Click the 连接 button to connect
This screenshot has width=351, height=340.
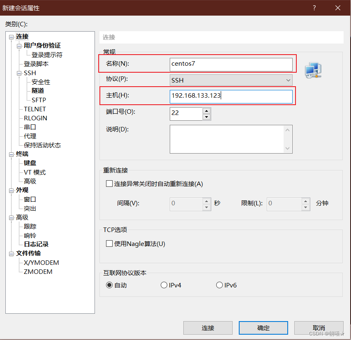click(208, 328)
